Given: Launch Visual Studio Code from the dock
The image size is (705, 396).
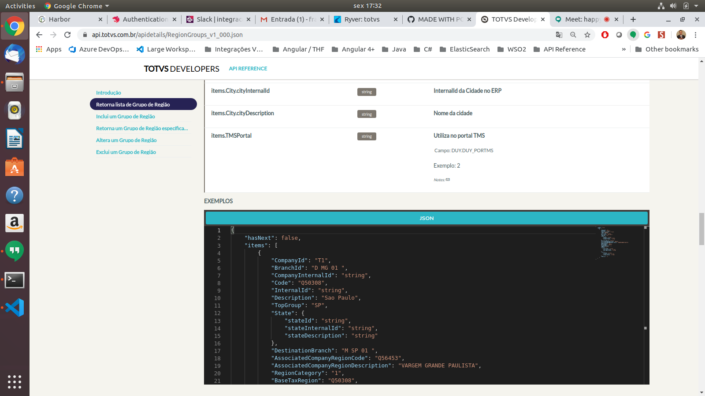Looking at the screenshot, I should click(x=15, y=308).
